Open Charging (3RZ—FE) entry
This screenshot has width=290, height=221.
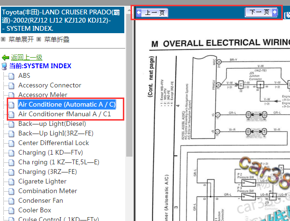tap(48, 172)
